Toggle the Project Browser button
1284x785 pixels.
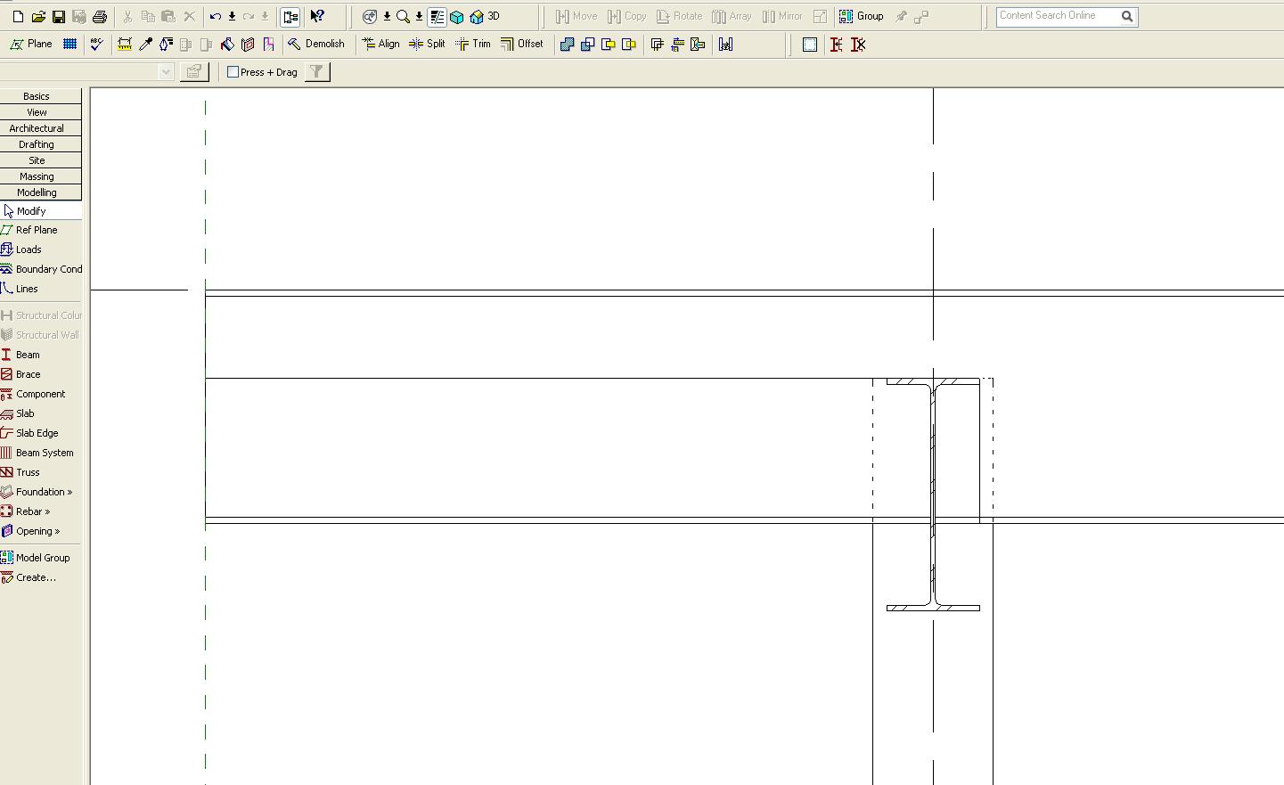click(290, 17)
